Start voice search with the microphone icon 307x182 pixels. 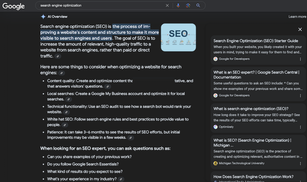pos(178,5)
